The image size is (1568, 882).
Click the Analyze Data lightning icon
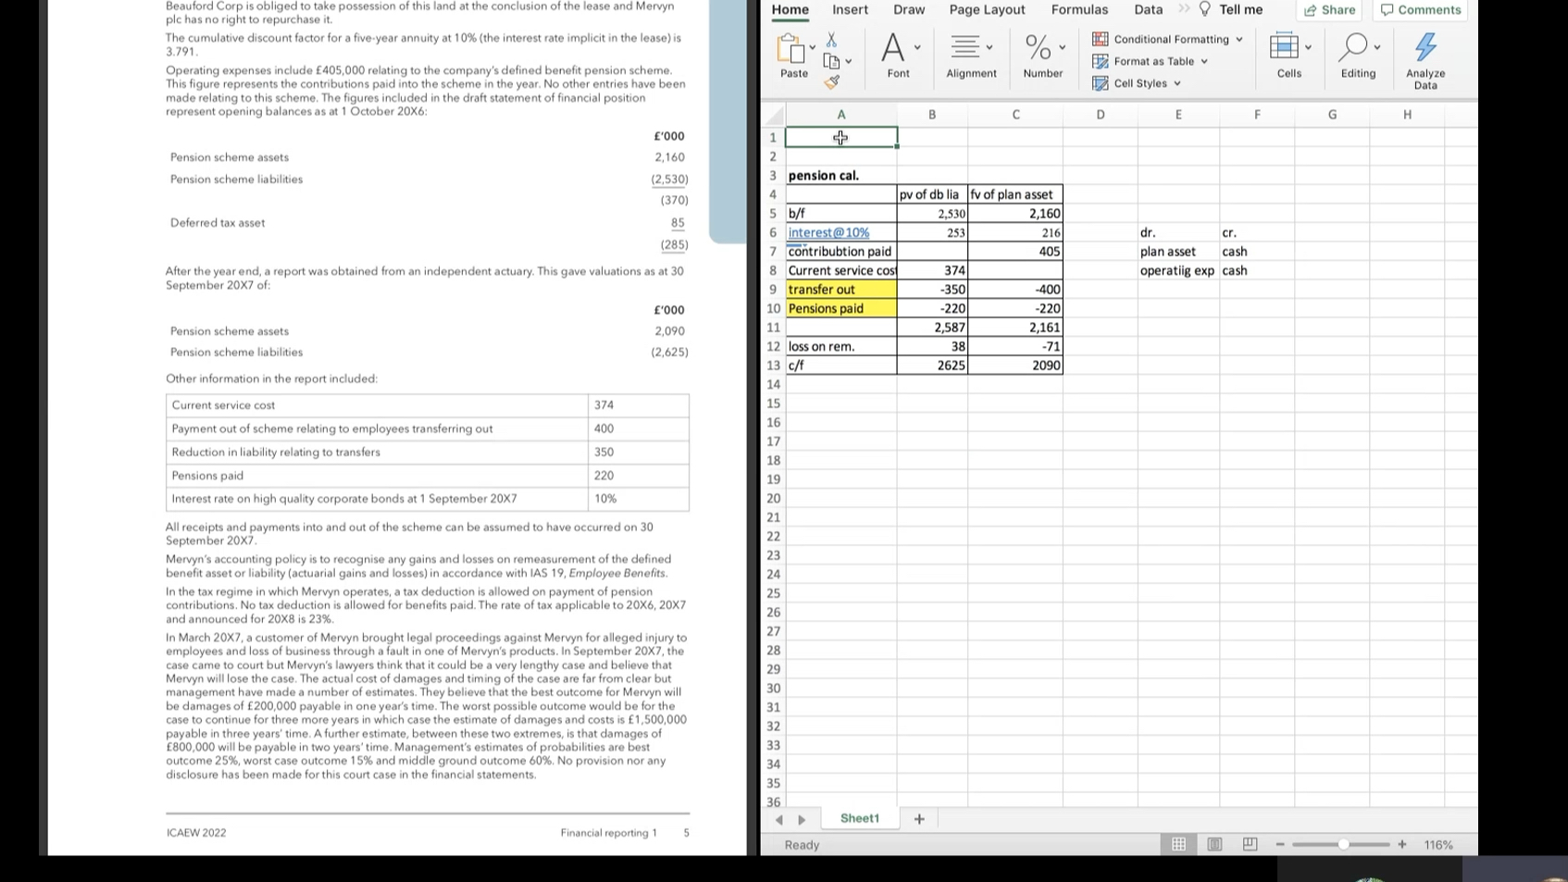tap(1425, 47)
